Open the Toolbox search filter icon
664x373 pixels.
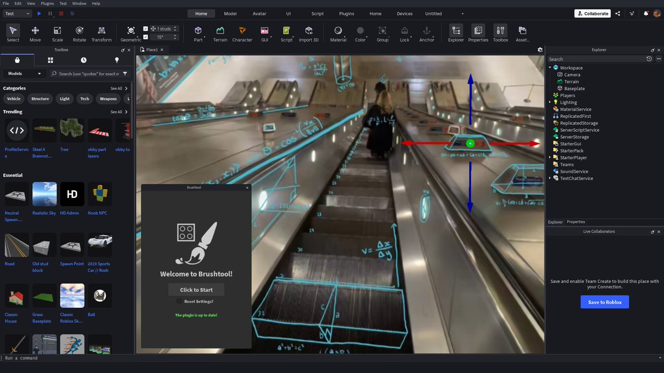coord(125,73)
